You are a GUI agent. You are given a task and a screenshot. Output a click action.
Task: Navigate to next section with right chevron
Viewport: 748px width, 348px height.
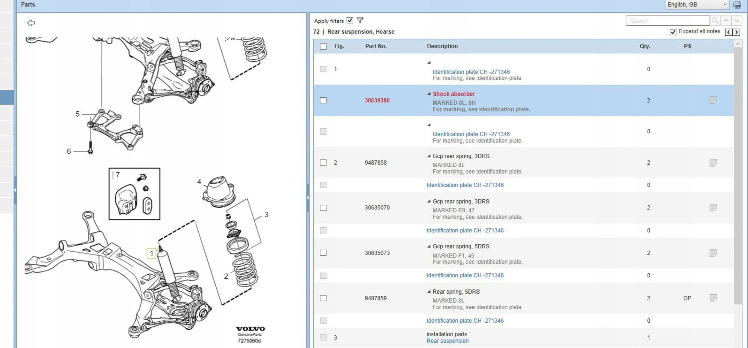click(x=737, y=32)
